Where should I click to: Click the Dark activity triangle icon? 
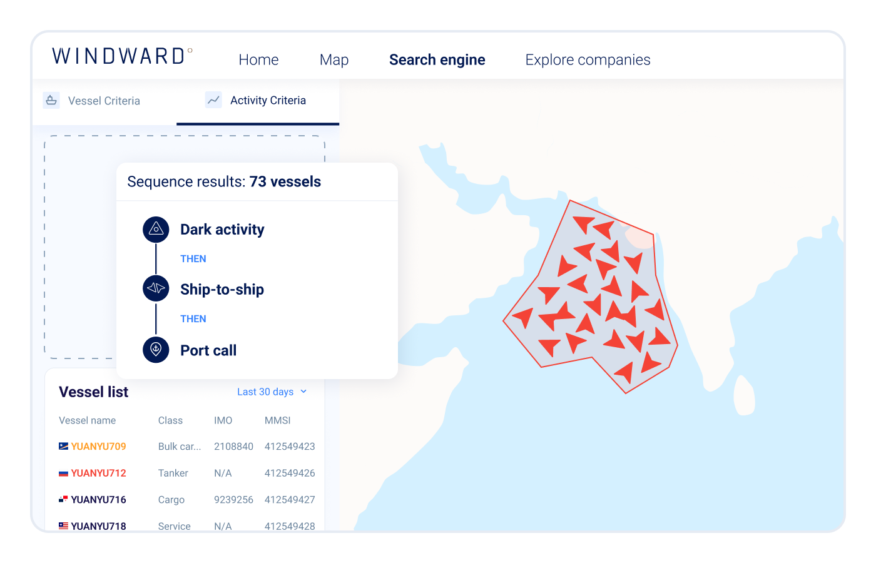click(x=156, y=230)
